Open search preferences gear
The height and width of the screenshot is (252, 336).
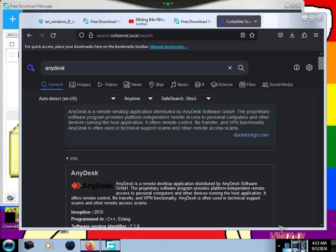tap(309, 68)
